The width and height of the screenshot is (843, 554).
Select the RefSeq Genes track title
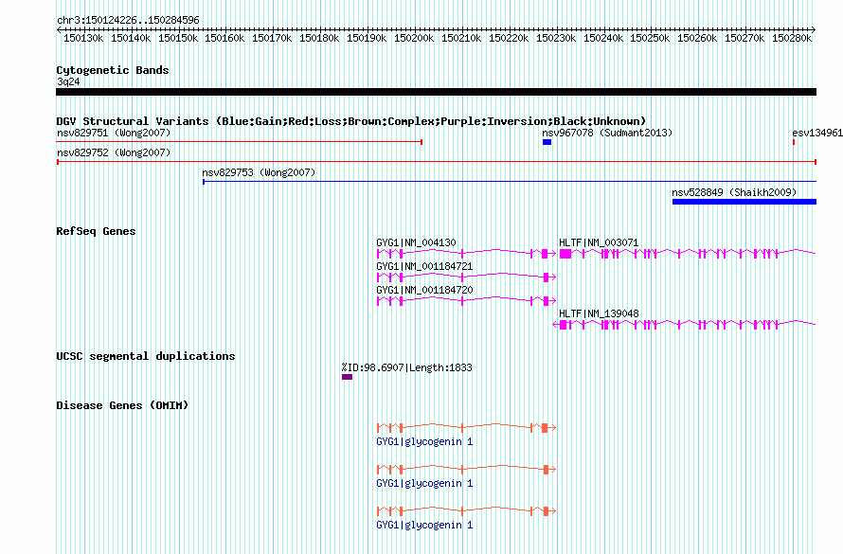(x=96, y=231)
